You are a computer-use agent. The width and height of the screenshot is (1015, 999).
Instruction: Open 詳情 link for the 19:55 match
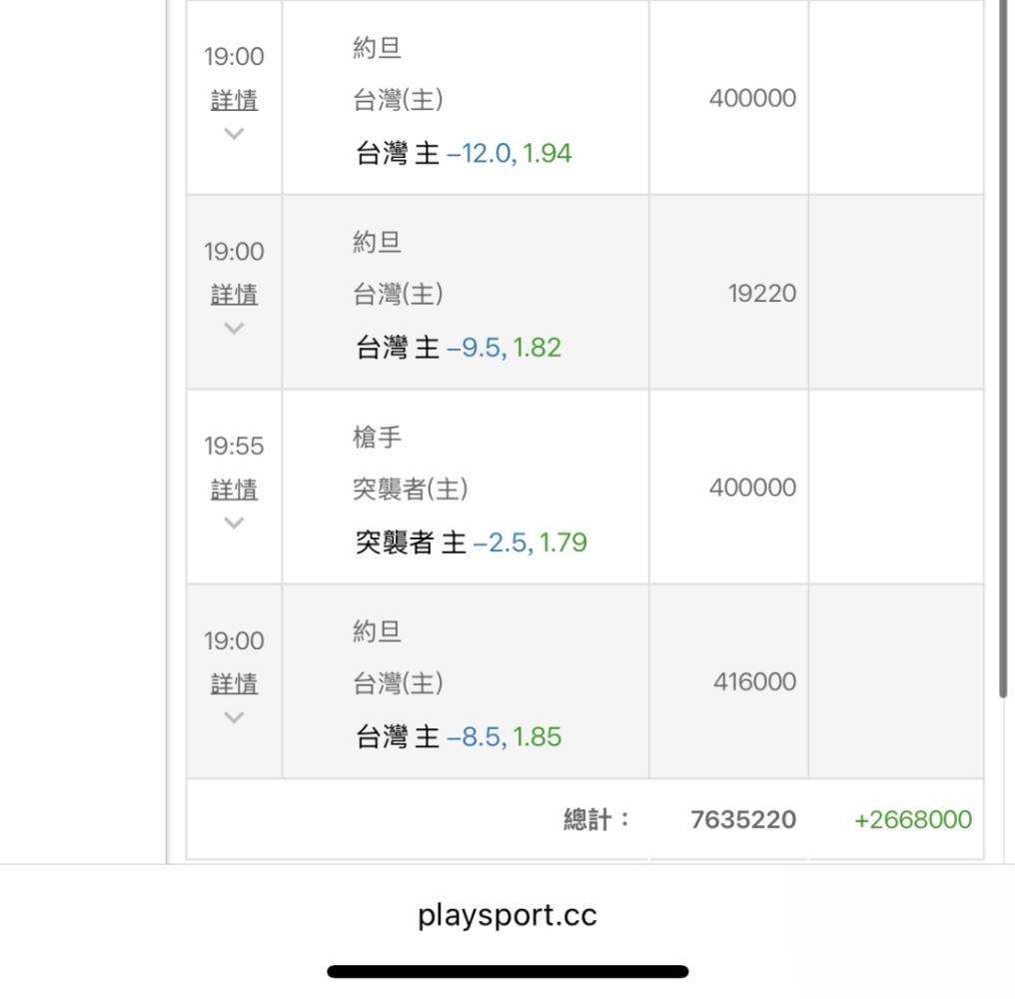234,490
